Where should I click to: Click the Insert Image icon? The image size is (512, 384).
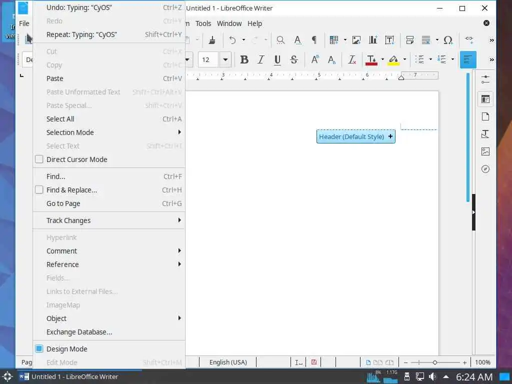tap(356, 40)
